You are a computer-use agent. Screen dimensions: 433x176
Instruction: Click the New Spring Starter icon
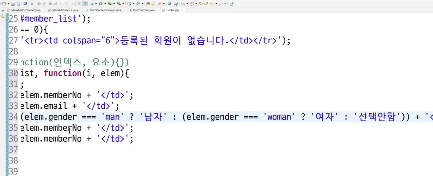tap(138, 4)
